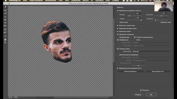
Task: Select the Twirl Clockwise tool
Action: click(x=5, y=17)
